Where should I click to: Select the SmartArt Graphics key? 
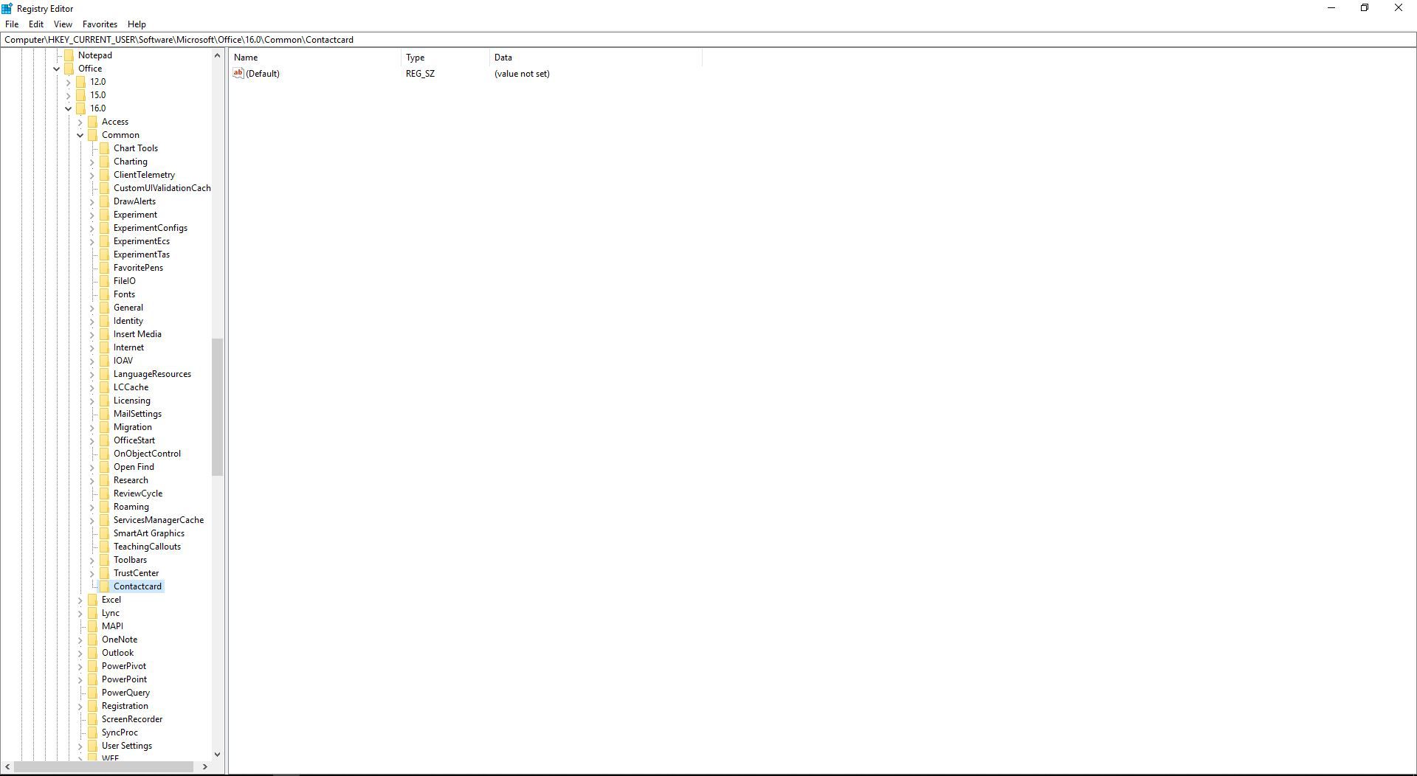(x=149, y=533)
